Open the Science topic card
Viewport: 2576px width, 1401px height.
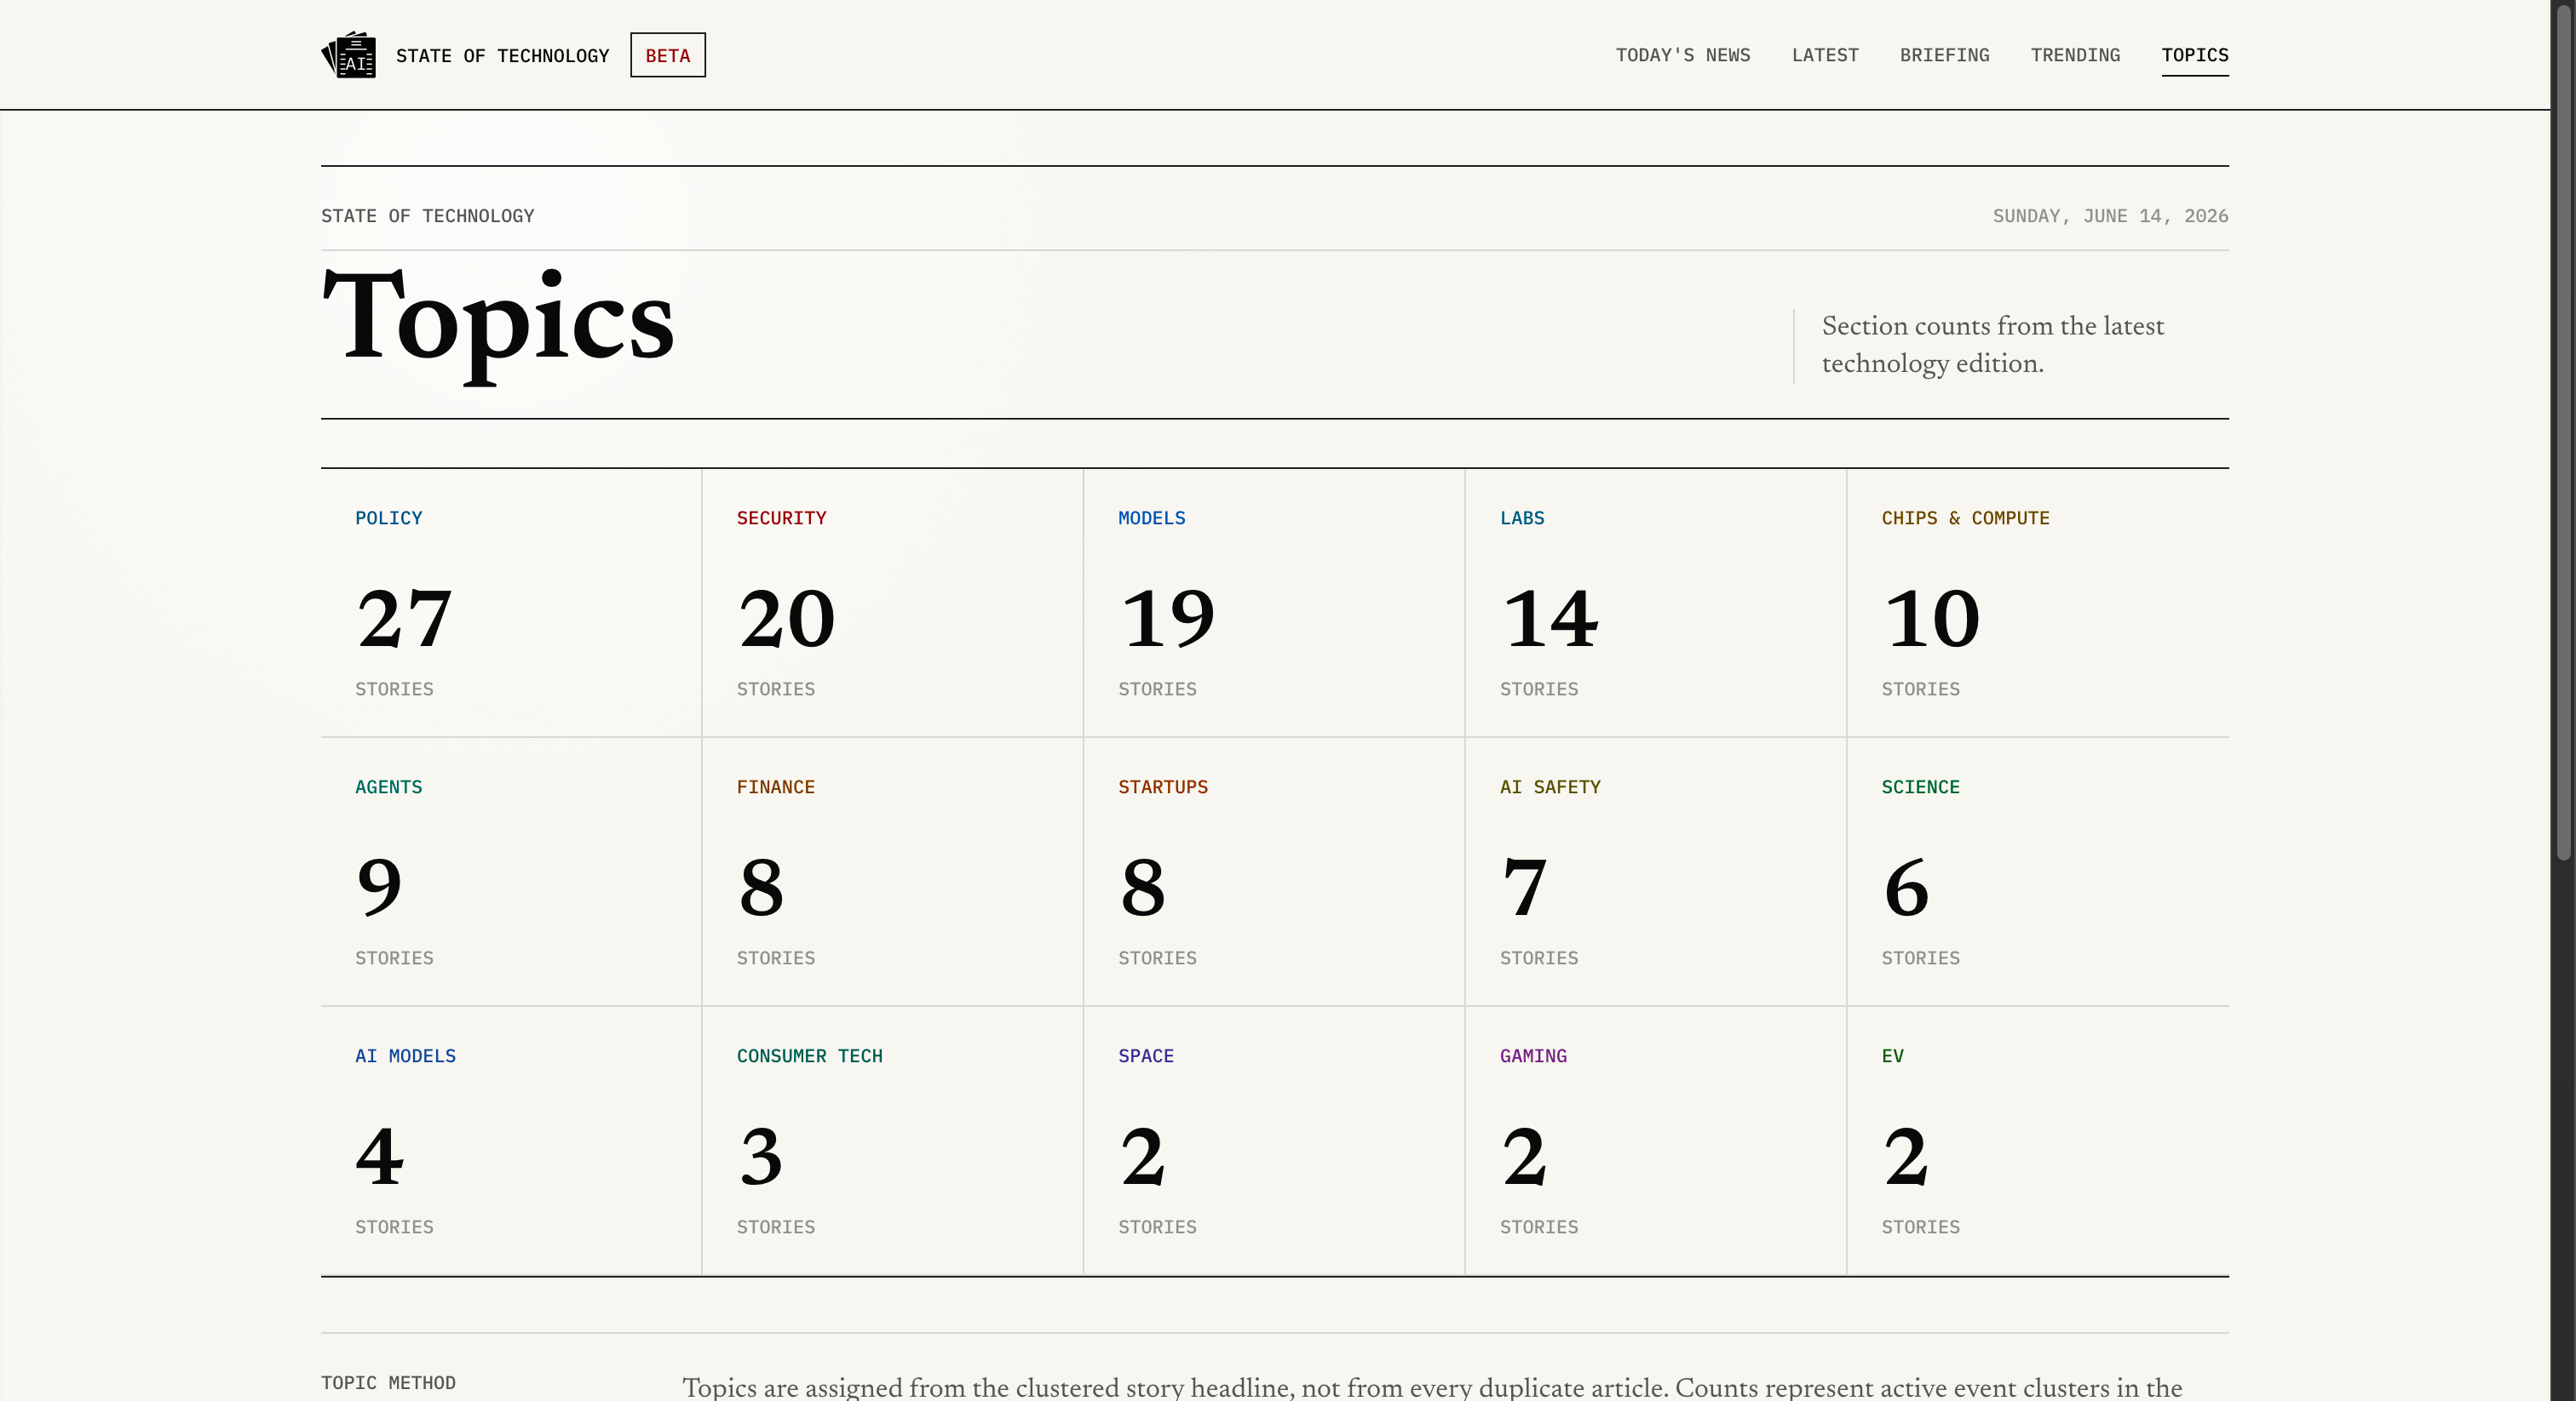[x=2038, y=872]
